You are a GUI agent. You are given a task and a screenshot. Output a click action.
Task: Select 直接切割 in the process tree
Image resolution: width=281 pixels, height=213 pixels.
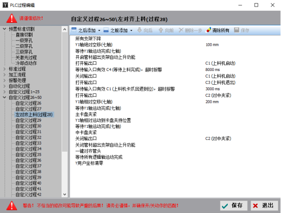tap(24, 35)
